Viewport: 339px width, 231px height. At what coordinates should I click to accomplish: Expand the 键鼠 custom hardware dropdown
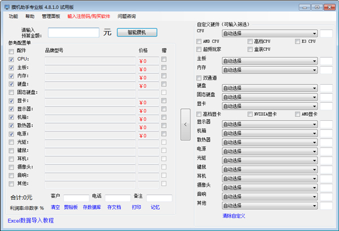pyautogui.click(x=270, y=169)
